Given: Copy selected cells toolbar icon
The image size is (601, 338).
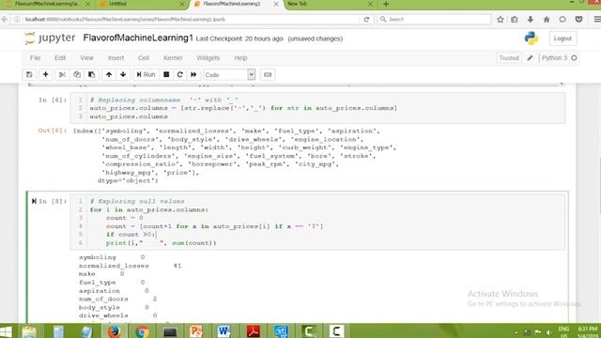Looking at the screenshot, I should pyautogui.click(x=77, y=75).
